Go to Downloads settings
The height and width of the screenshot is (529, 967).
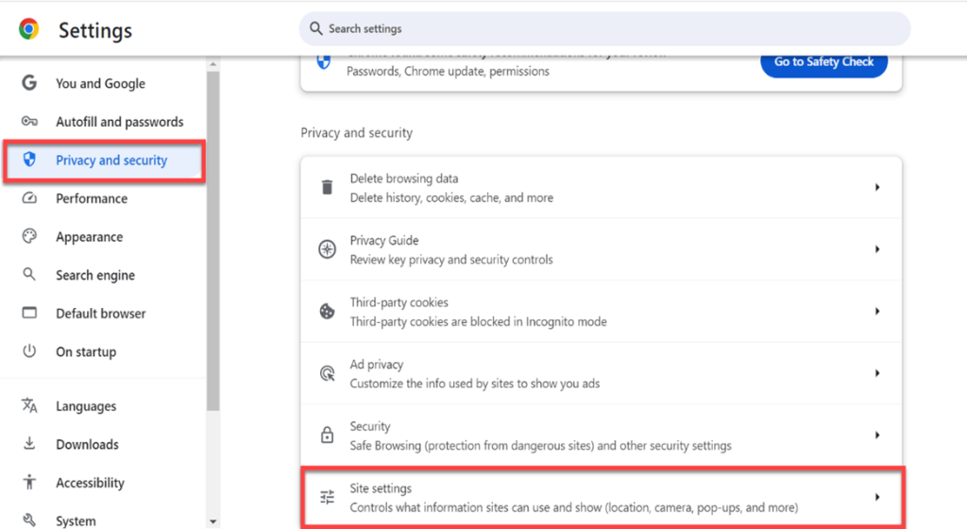88,444
